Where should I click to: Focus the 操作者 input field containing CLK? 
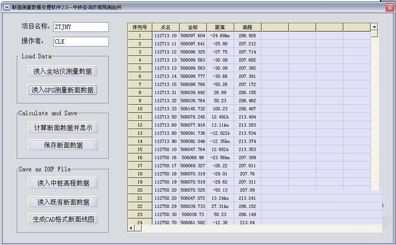pos(81,42)
